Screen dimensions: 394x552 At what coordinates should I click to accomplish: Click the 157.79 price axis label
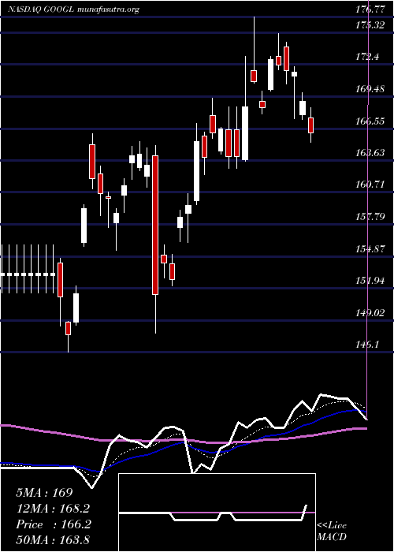pyautogui.click(x=369, y=217)
